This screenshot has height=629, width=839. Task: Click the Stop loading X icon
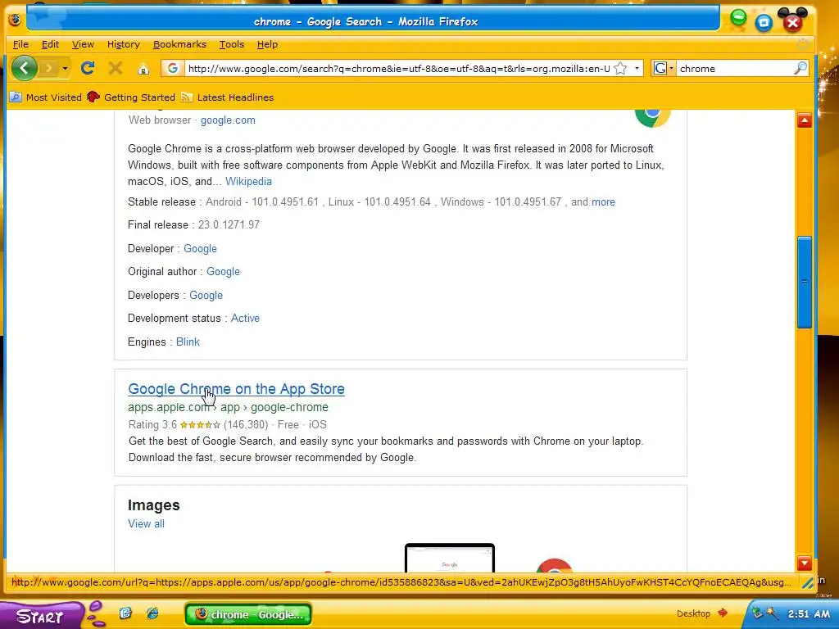pyautogui.click(x=115, y=68)
